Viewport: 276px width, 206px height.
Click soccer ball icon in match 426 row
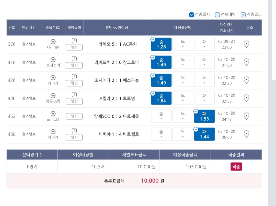pos(53,77)
